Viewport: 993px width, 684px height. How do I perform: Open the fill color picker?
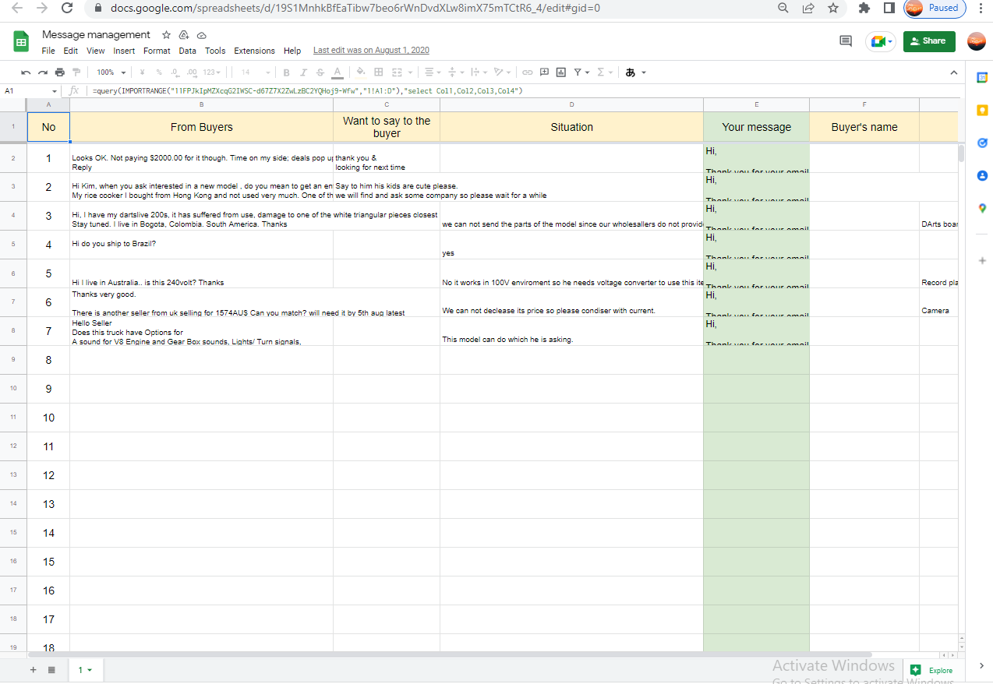[x=361, y=72]
